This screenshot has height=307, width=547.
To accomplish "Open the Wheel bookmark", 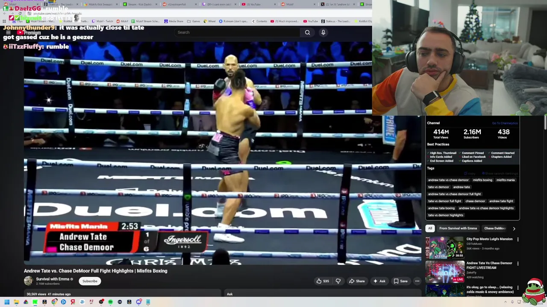I will click(x=209, y=21).
